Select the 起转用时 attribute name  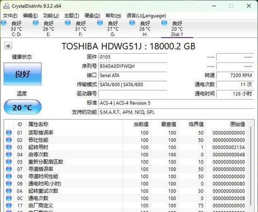coord(38,147)
